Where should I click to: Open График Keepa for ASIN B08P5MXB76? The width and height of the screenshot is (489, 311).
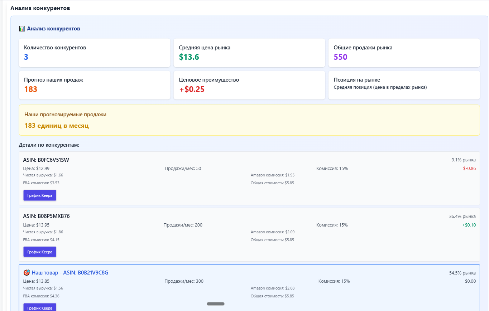point(40,252)
